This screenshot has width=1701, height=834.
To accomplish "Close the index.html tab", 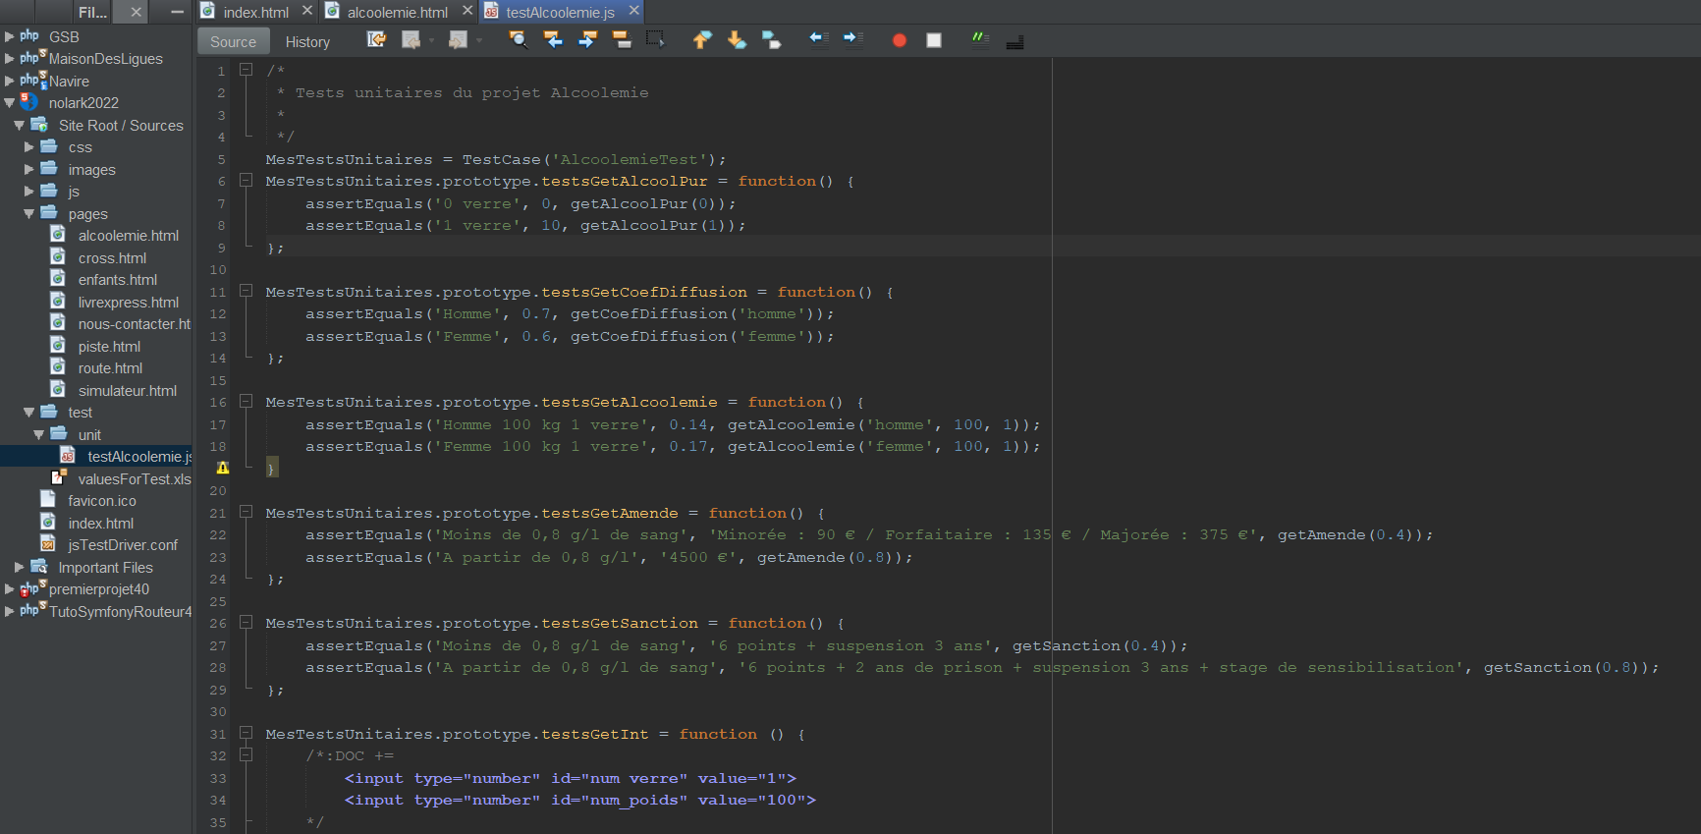I will coord(307,10).
